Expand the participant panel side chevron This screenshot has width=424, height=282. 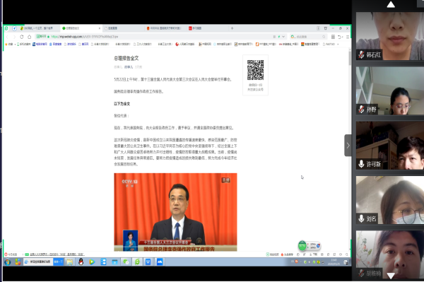coord(348,146)
